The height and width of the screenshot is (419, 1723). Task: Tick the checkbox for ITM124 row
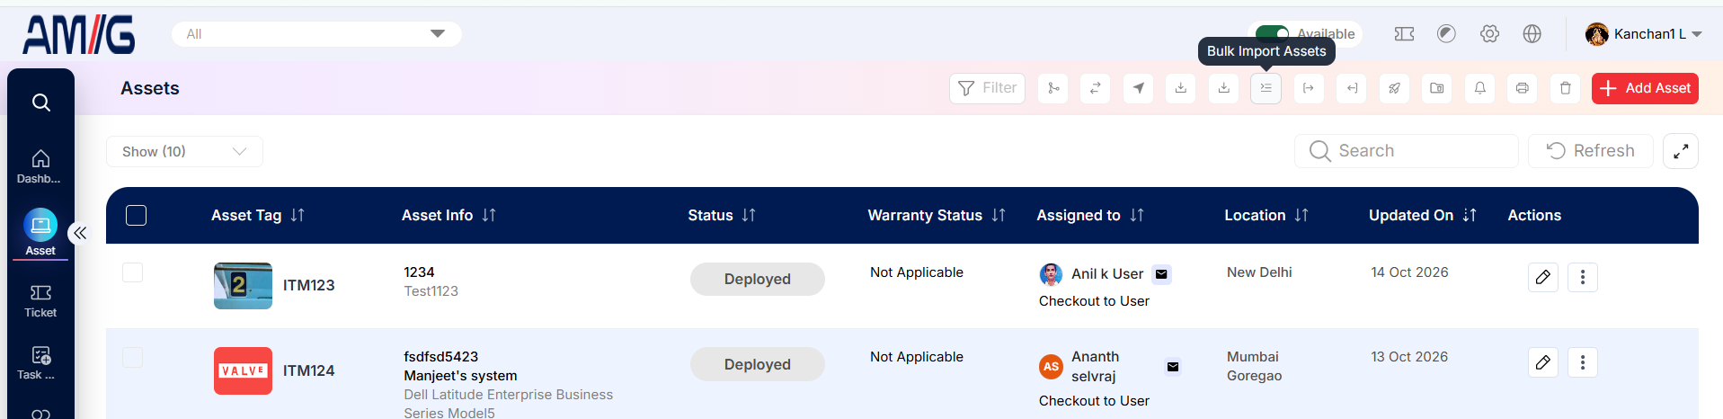(x=132, y=357)
